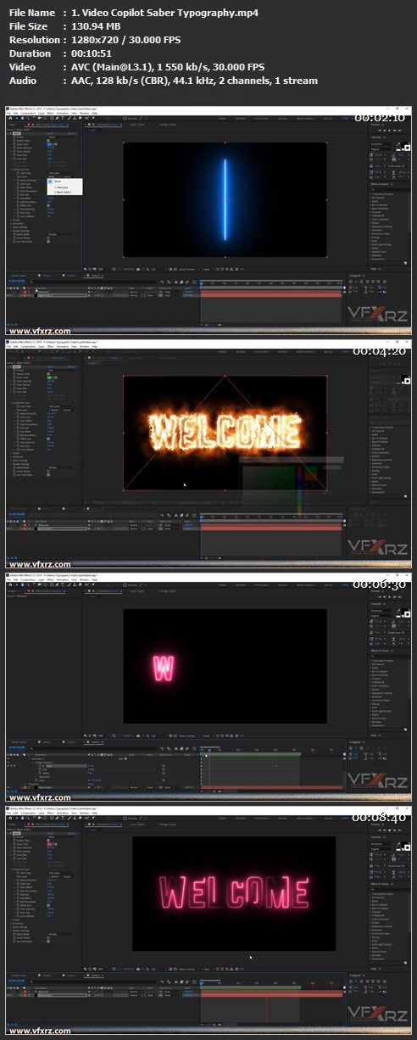Open the File menu in the 00:02:10 frame
Screen dimensions: 417x1040
[8, 114]
